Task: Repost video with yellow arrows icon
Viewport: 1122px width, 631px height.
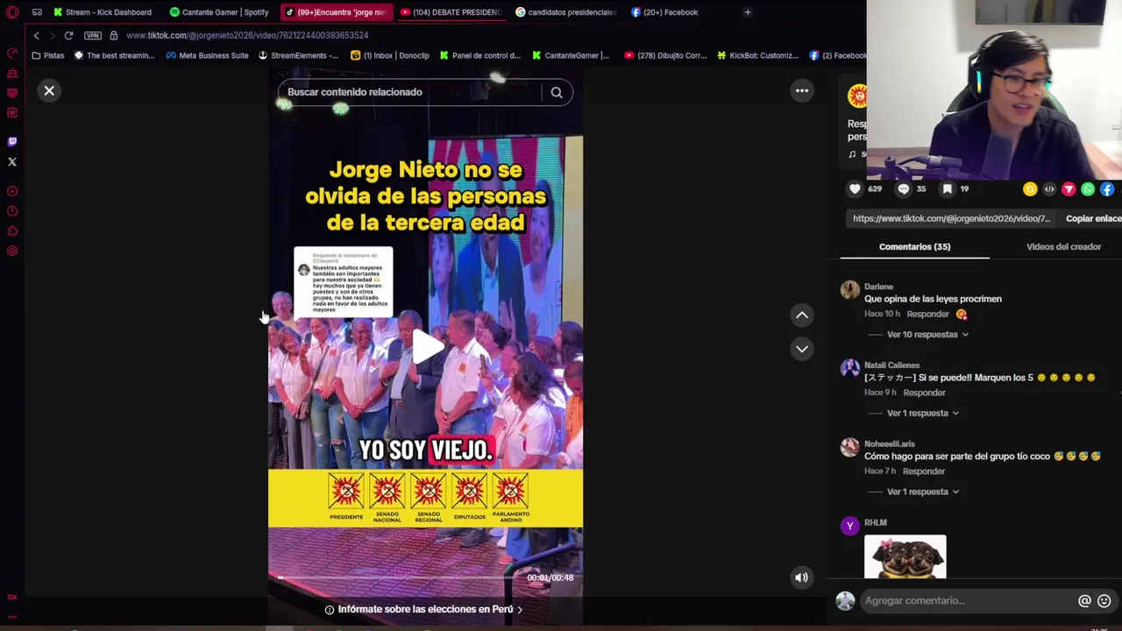Action: [x=1030, y=189]
